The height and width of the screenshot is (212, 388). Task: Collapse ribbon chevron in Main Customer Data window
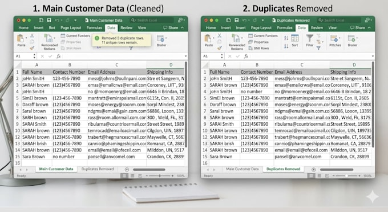(x=183, y=27)
